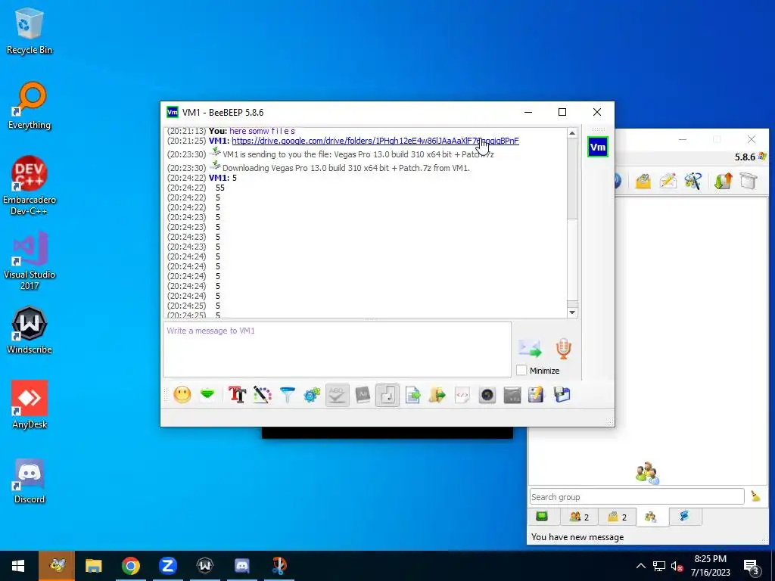Select the Embarcadero Dev-C++ desktop shortcut
Screen dimensions: 775x581
pos(30,186)
